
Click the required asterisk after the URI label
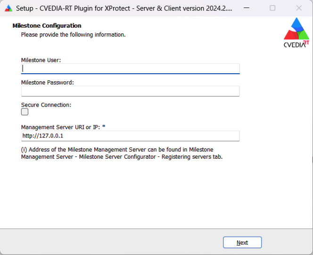pyautogui.click(x=104, y=127)
